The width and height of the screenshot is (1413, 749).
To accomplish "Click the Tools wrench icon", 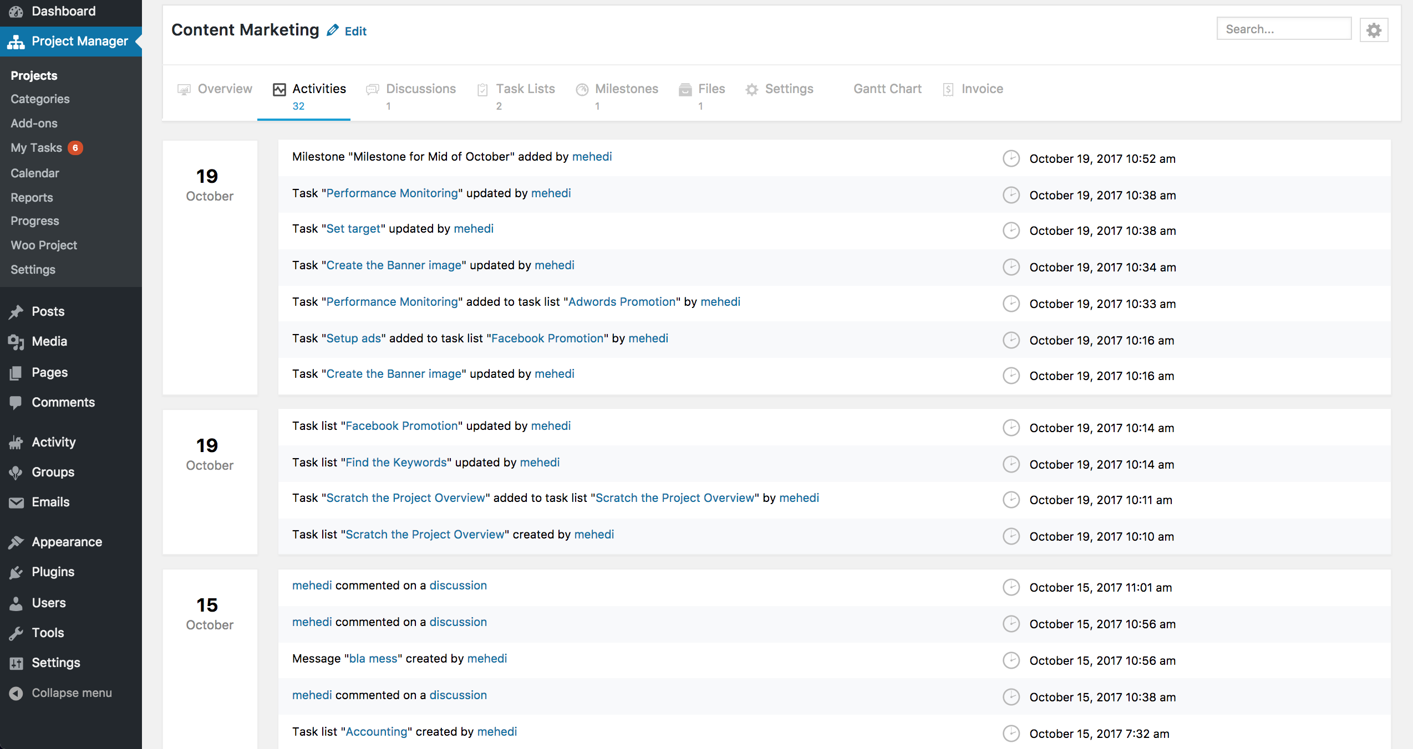I will 16,633.
